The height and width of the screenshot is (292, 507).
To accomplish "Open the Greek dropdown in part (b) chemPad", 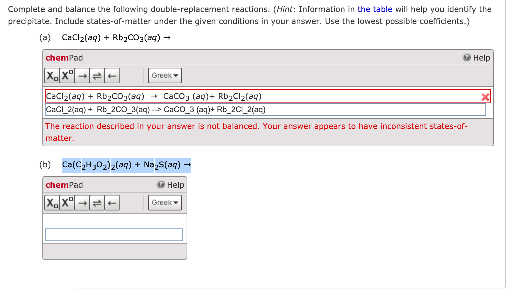I will (165, 203).
